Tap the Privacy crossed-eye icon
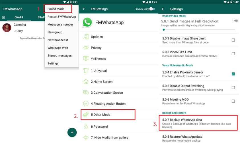Screen dimensions: 240x145 [x=86, y=48]
